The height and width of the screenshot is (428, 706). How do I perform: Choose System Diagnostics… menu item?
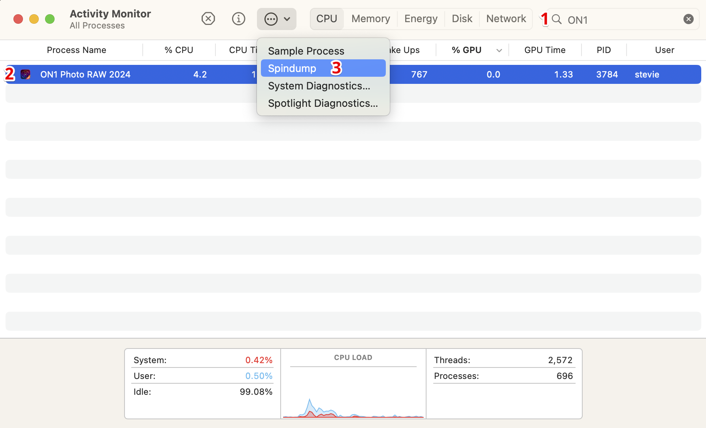coord(323,86)
